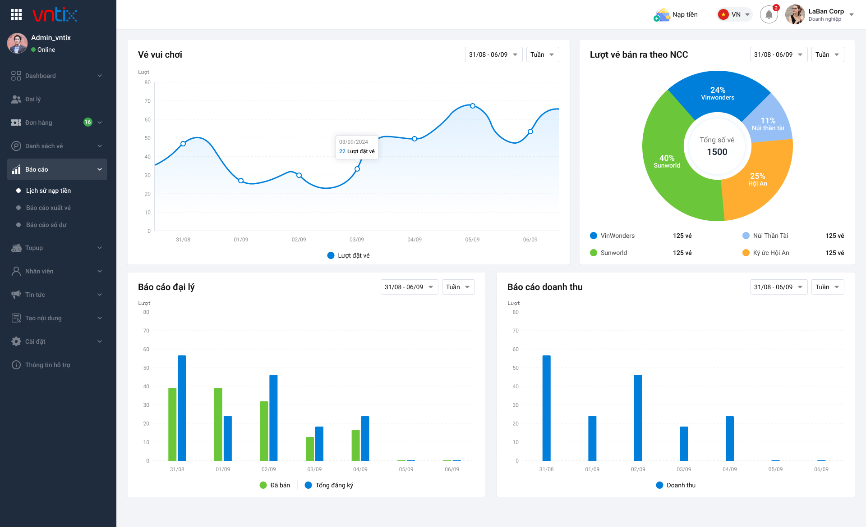This screenshot has width=866, height=527.
Task: Click the Đại lý people icon
Action: coord(16,99)
